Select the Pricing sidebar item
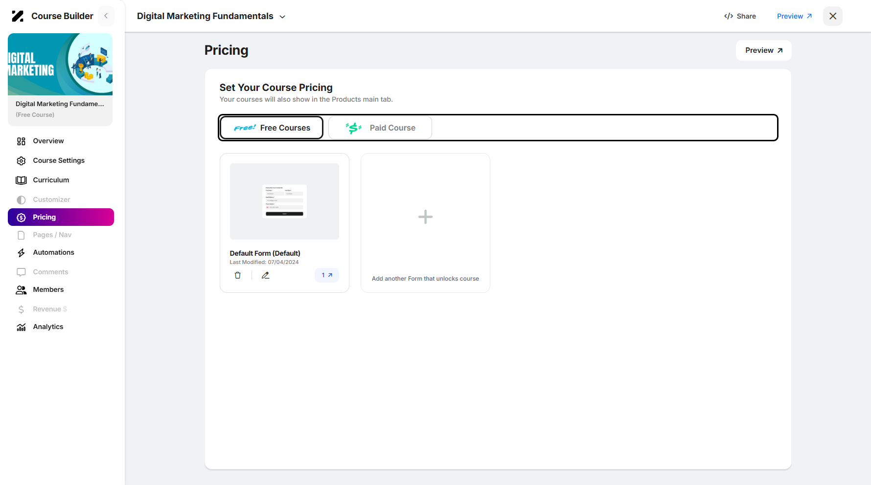The width and height of the screenshot is (871, 485). pyautogui.click(x=61, y=217)
